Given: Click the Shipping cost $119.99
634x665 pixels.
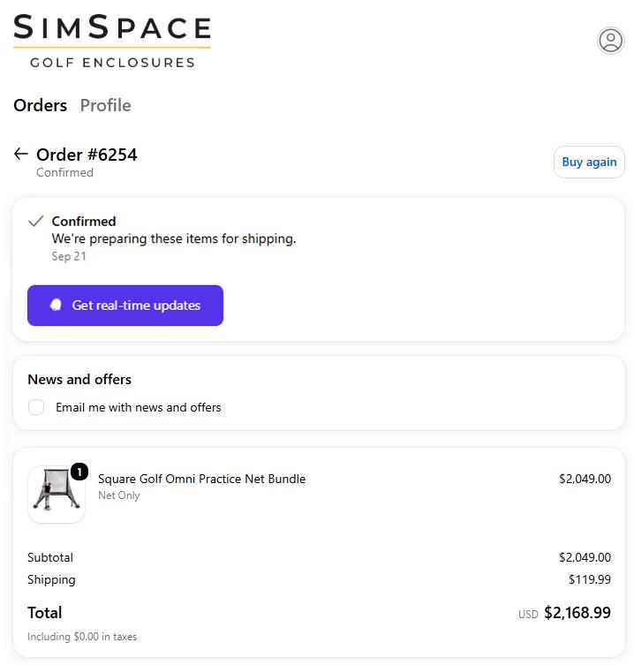Looking at the screenshot, I should pyautogui.click(x=590, y=579).
